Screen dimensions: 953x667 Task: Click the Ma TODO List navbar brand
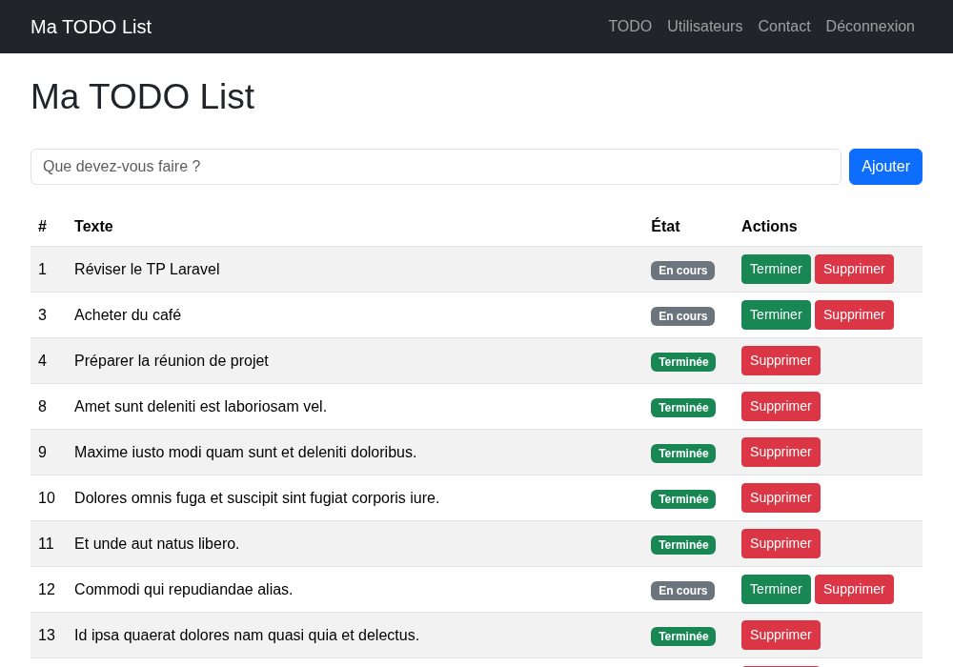click(x=91, y=27)
